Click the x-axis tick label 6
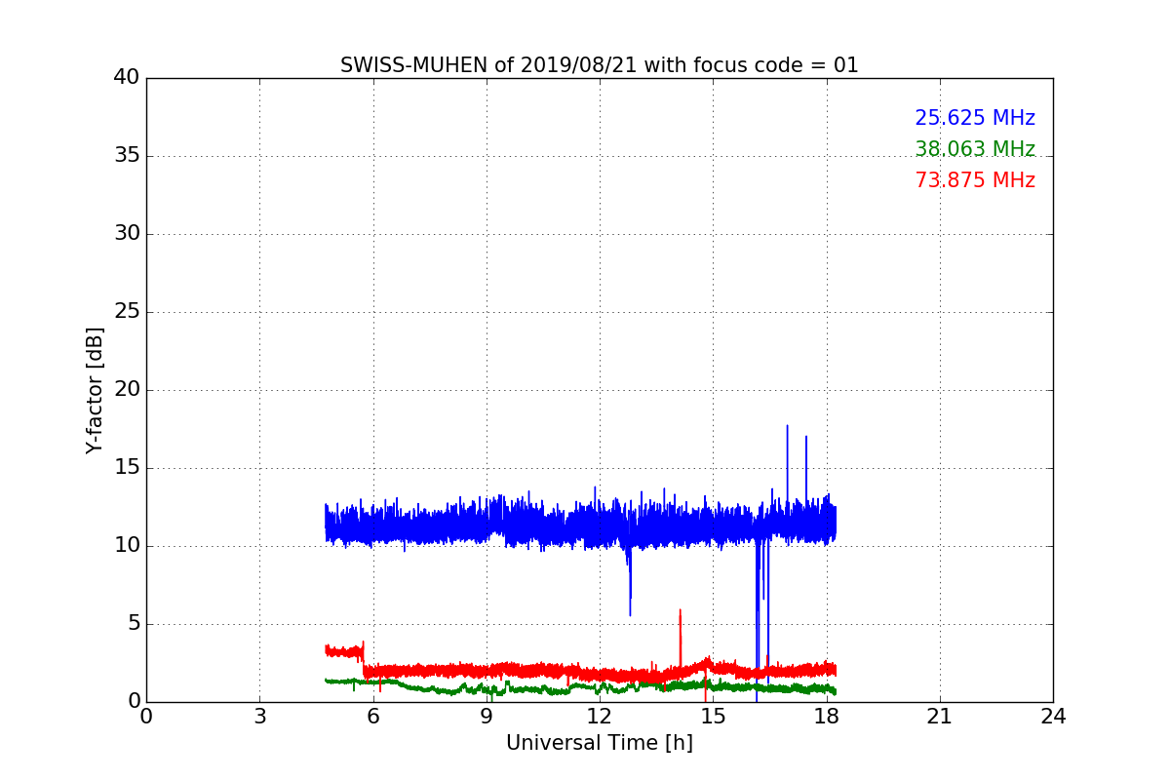1170x780 pixels. pos(373,717)
